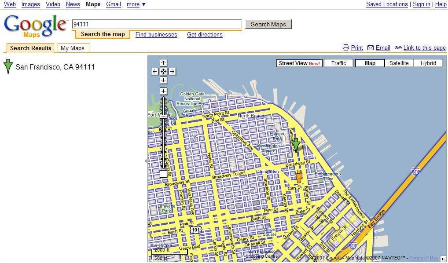Click Lafayette Park label

pyautogui.click(x=166, y=208)
